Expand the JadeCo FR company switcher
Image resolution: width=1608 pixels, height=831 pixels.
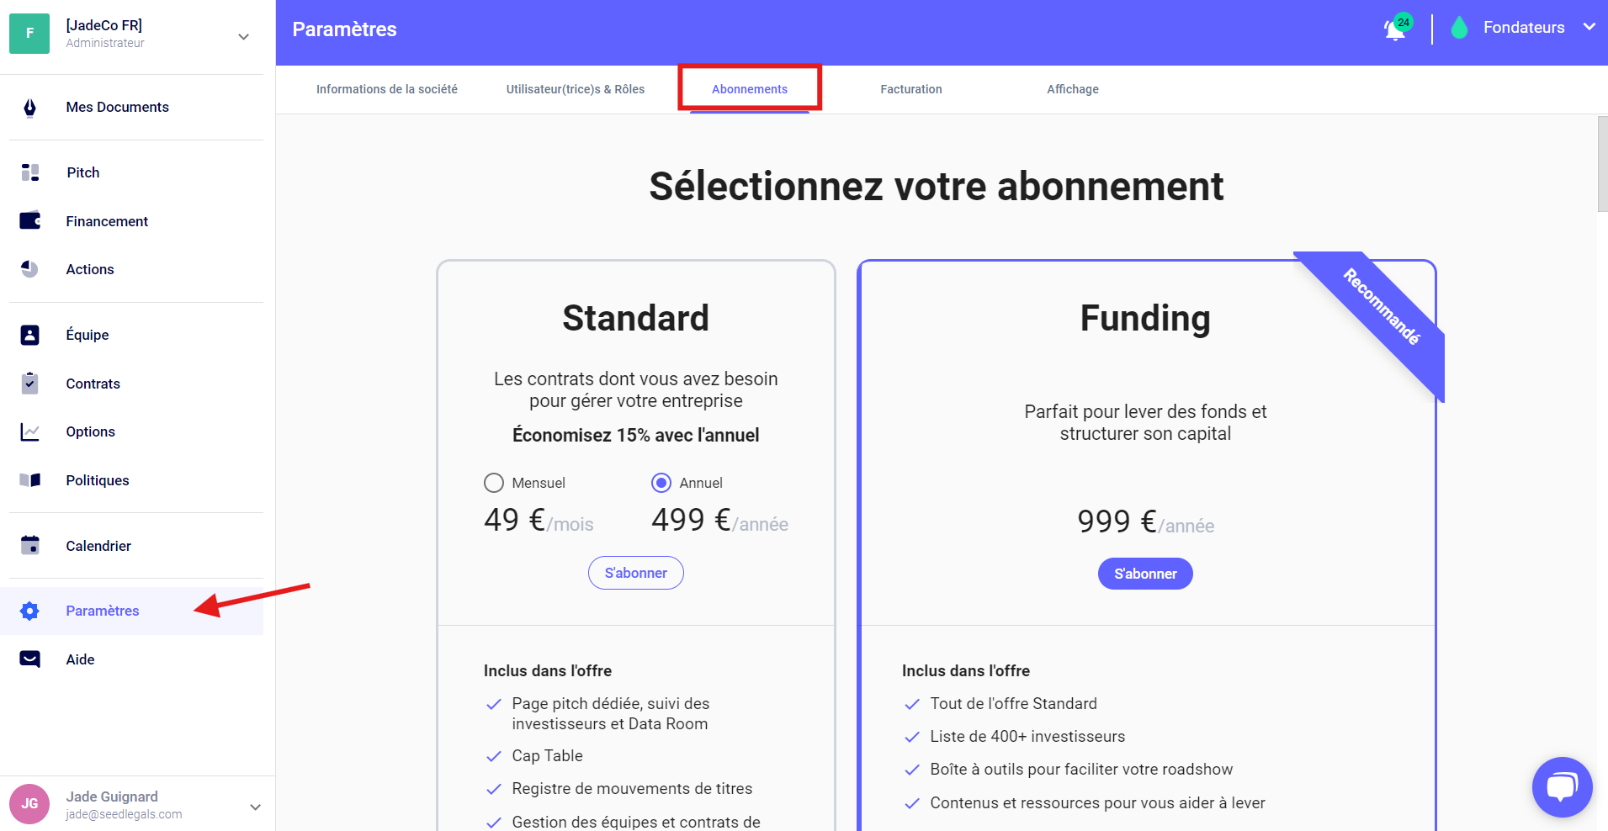[x=243, y=36]
